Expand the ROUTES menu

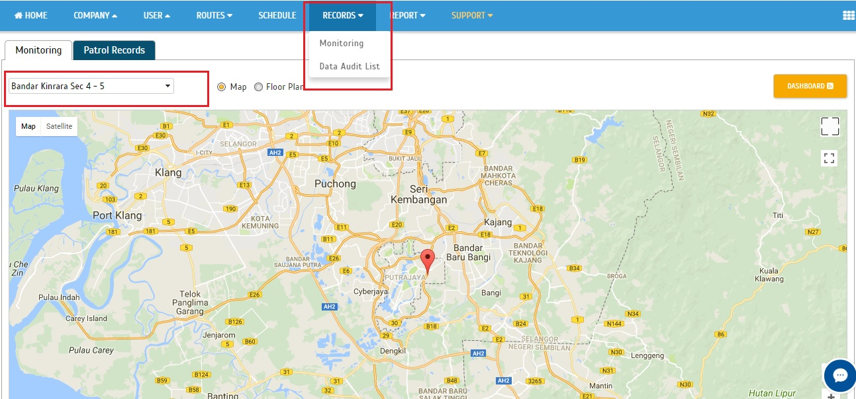[214, 15]
